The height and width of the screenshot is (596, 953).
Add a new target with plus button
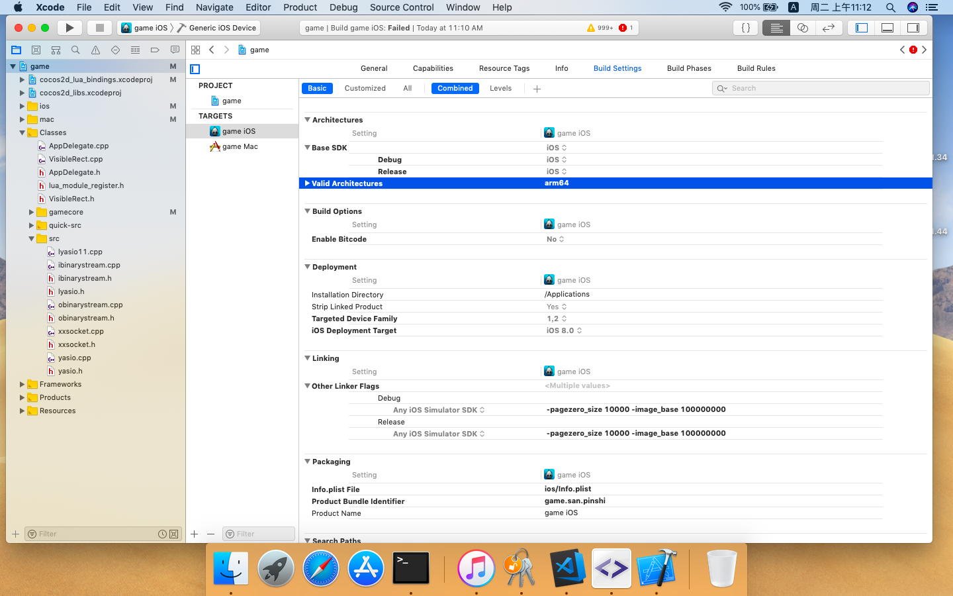click(x=194, y=534)
